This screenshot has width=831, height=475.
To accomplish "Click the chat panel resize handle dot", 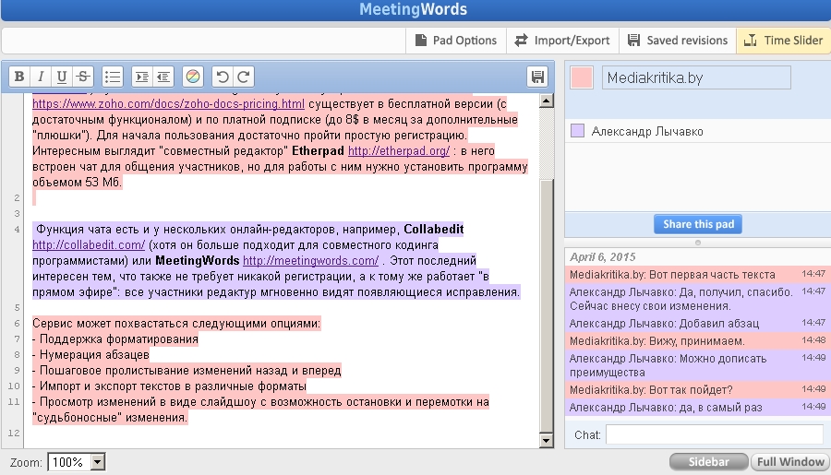I will 698,243.
